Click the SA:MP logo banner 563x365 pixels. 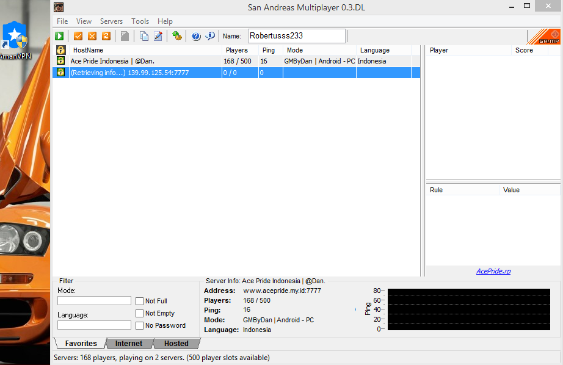(x=543, y=37)
